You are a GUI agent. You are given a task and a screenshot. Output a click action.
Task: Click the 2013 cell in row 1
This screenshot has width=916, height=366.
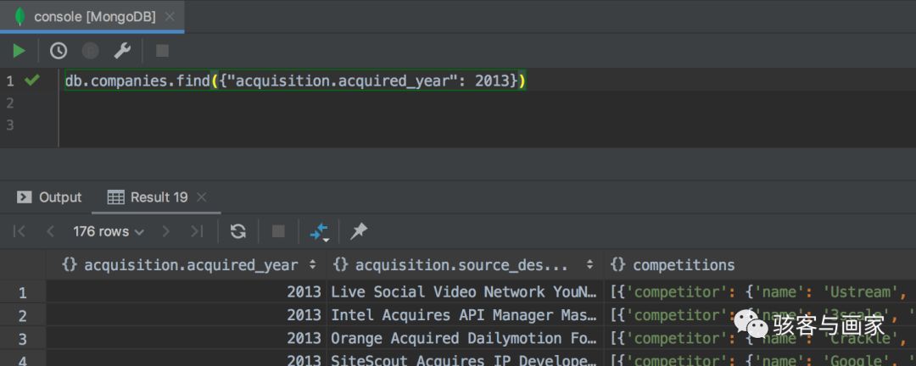187,291
